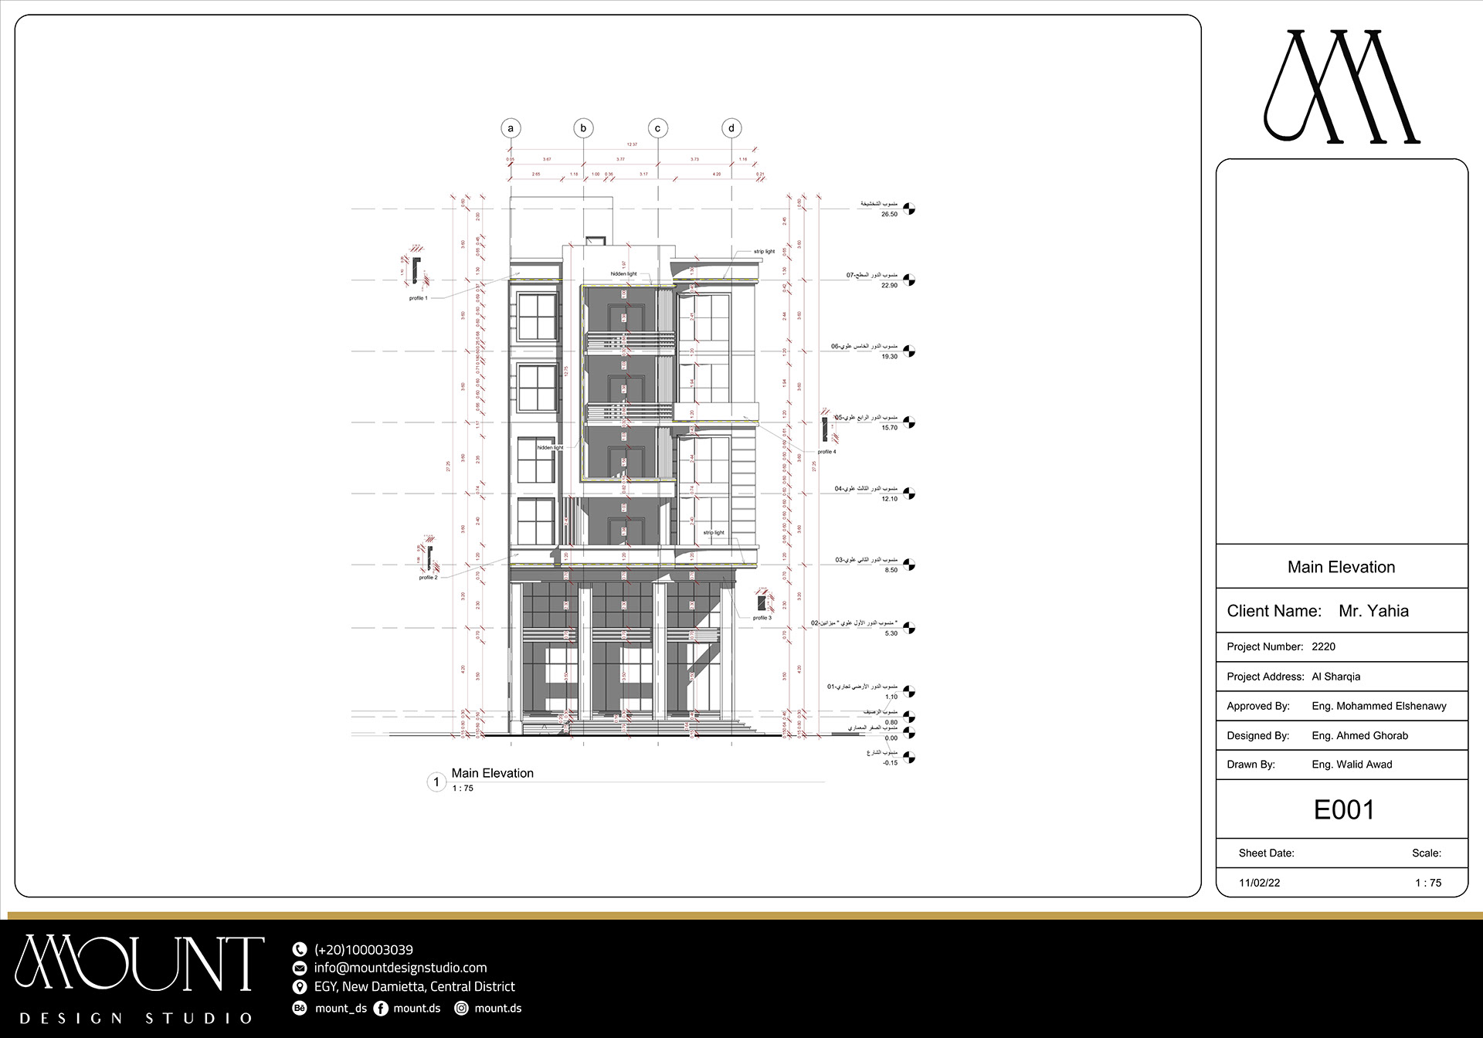Click the level marker symbol at 1.10

[x=909, y=691]
